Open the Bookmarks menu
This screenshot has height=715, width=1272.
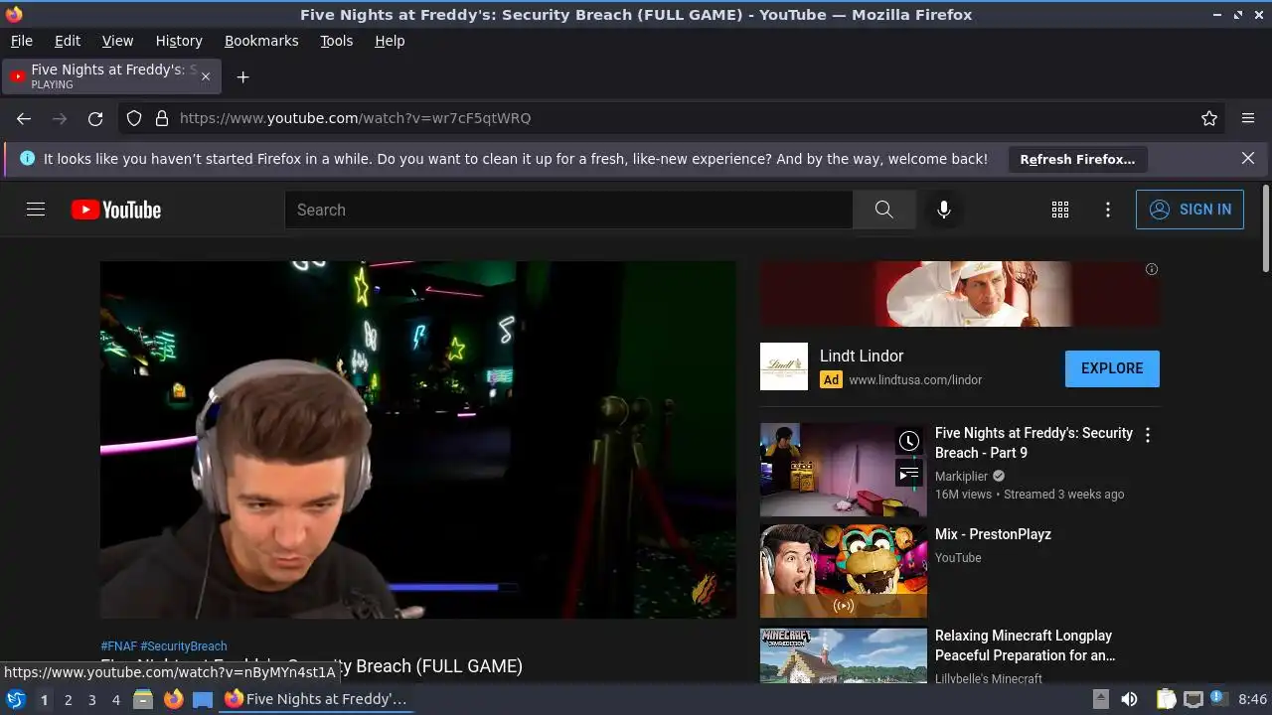coord(261,41)
